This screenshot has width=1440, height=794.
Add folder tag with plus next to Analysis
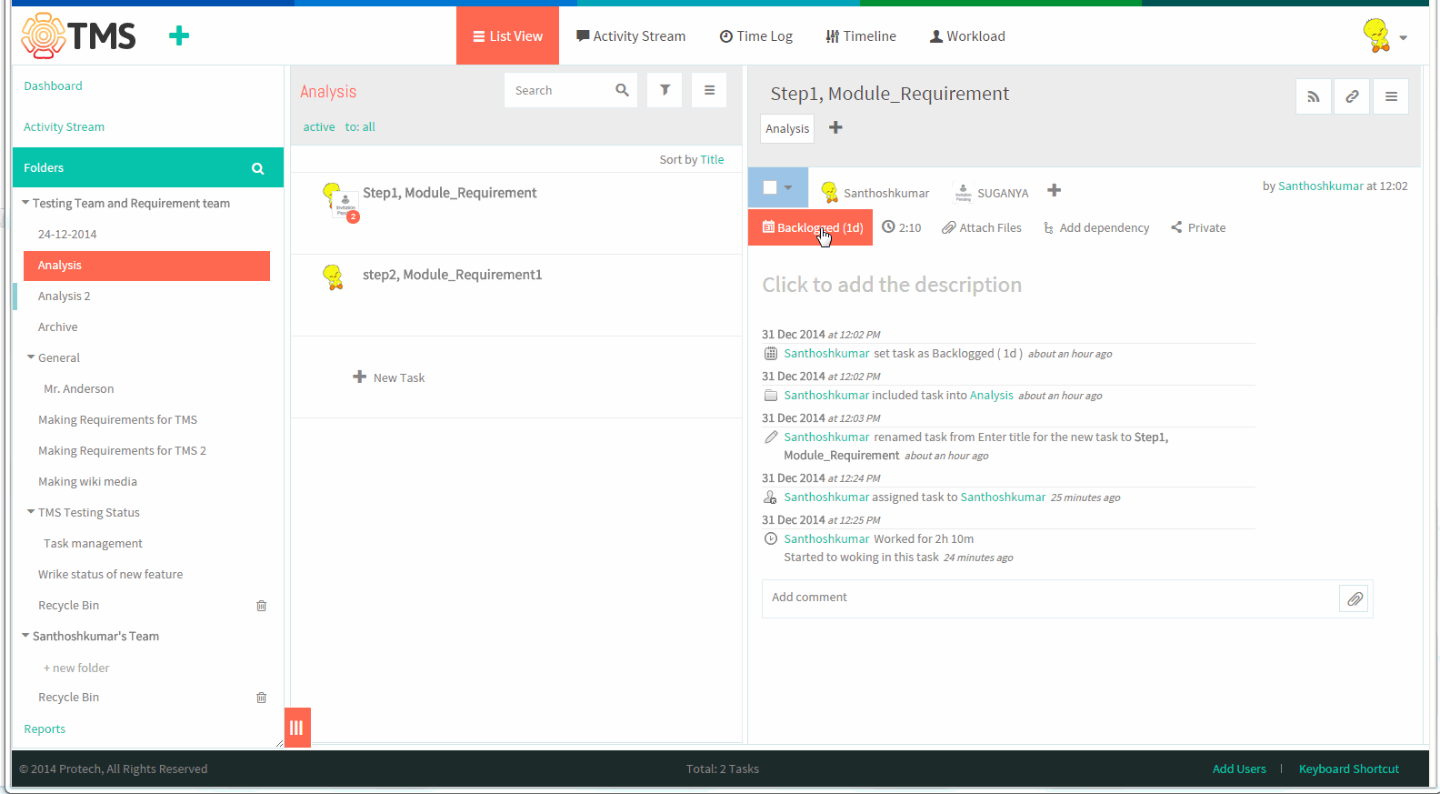pos(835,127)
